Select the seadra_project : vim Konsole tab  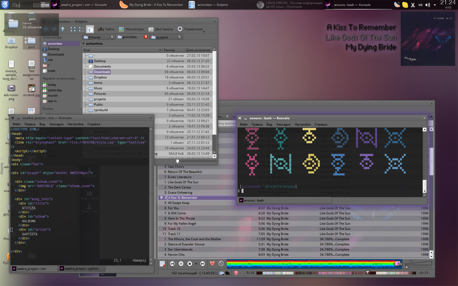tap(34, 269)
